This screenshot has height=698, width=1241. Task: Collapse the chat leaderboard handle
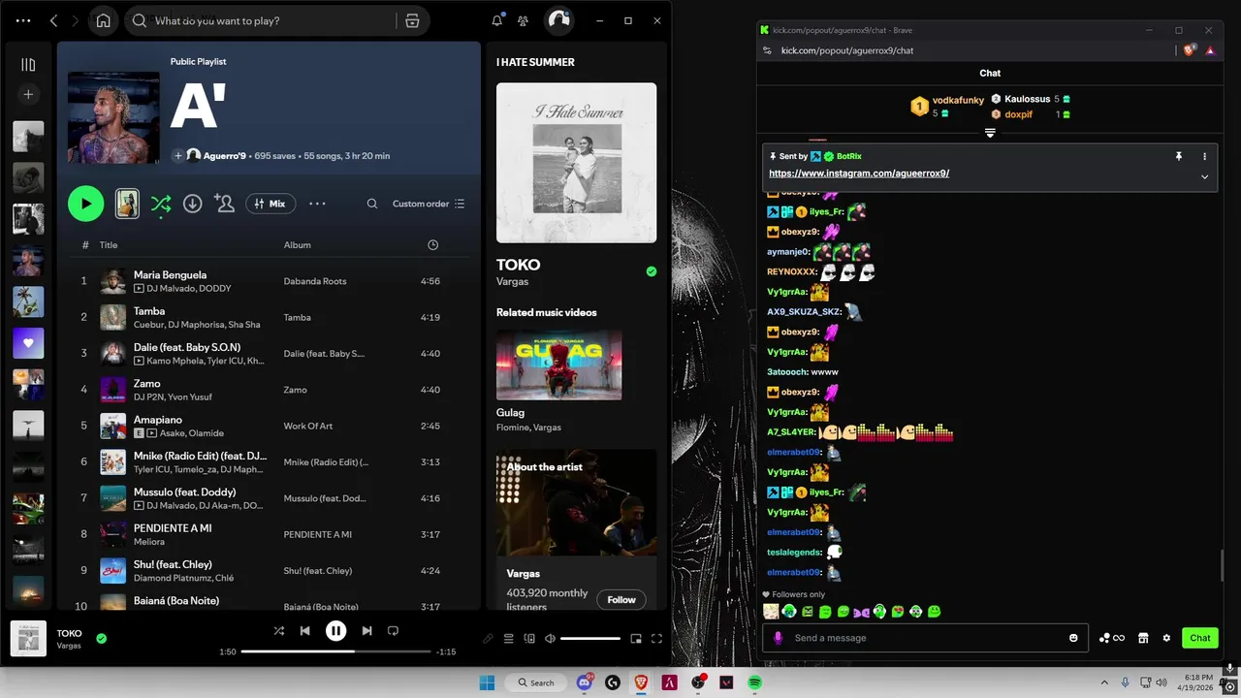click(x=990, y=133)
